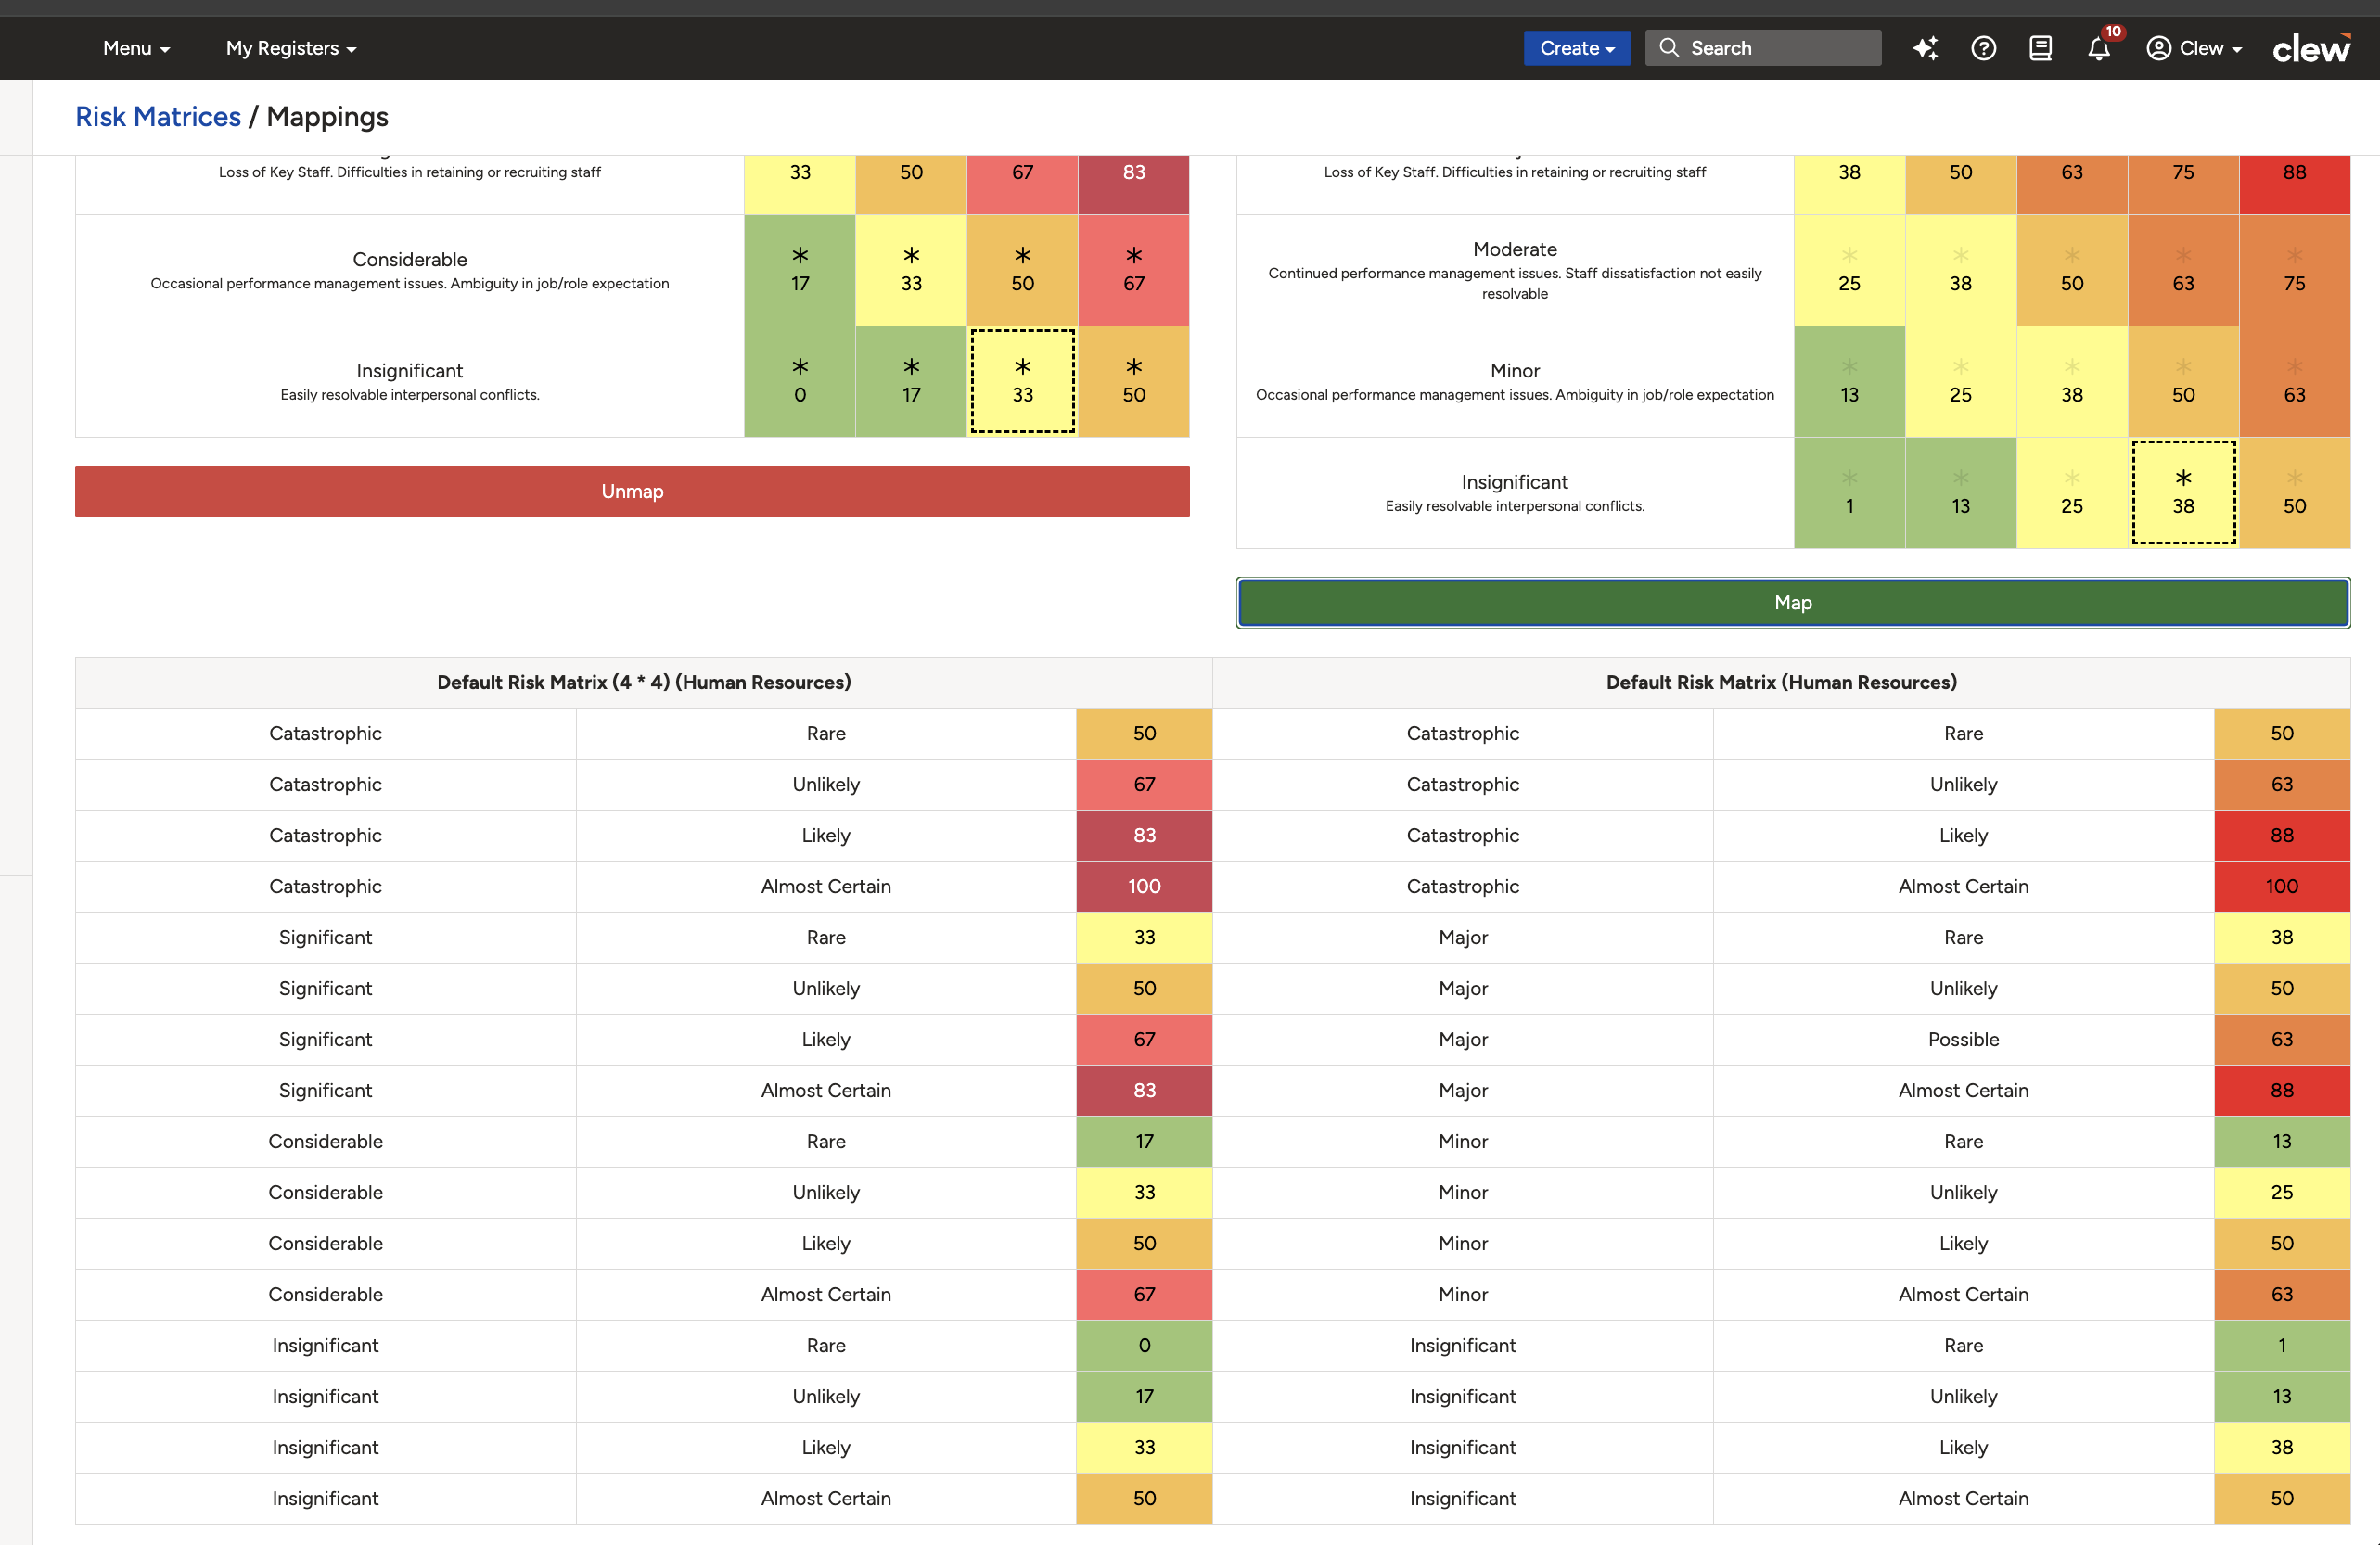2380x1545 pixels.
Task: Select Insignificant 1 cell in right matrix
Action: (x=1849, y=493)
